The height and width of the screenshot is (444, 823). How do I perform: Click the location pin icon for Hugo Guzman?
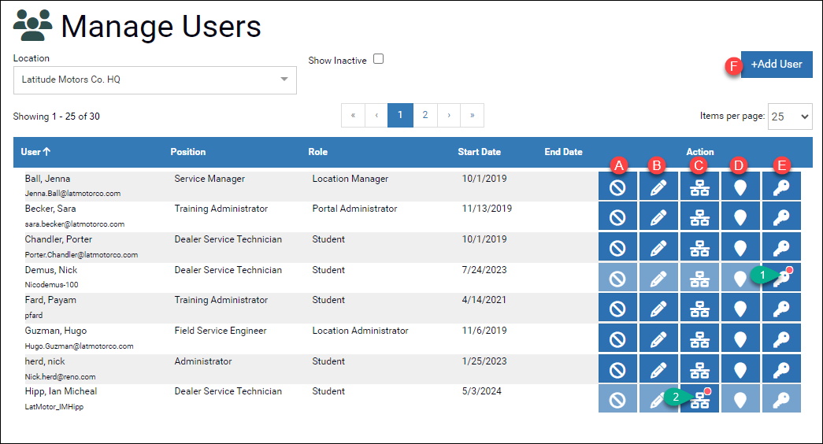pyautogui.click(x=740, y=339)
